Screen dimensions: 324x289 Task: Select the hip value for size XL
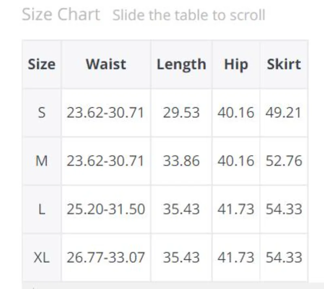236,257
